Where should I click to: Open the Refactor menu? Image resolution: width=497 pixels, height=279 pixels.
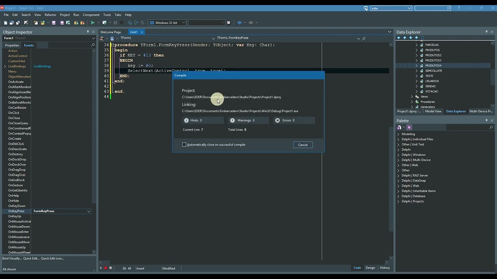tap(50, 15)
